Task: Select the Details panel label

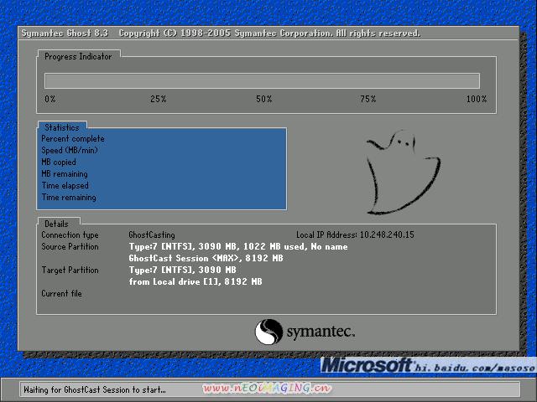Action: click(x=56, y=224)
